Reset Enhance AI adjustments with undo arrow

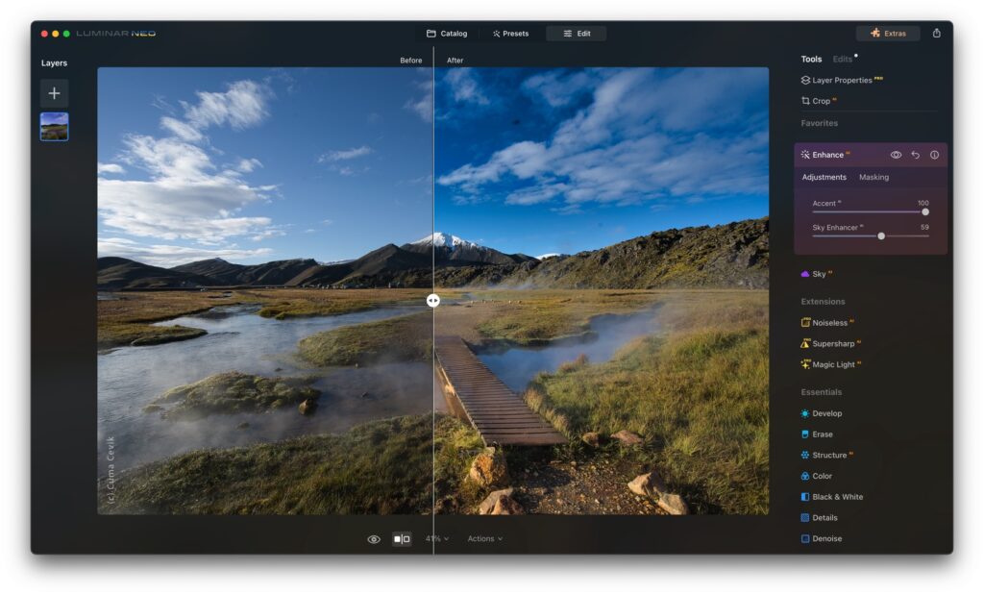tap(916, 154)
